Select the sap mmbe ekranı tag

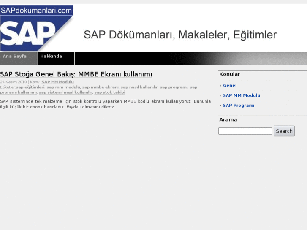point(101,87)
